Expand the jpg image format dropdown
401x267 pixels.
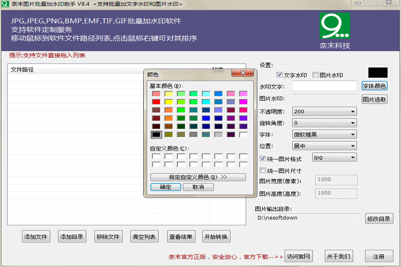coord(334,157)
